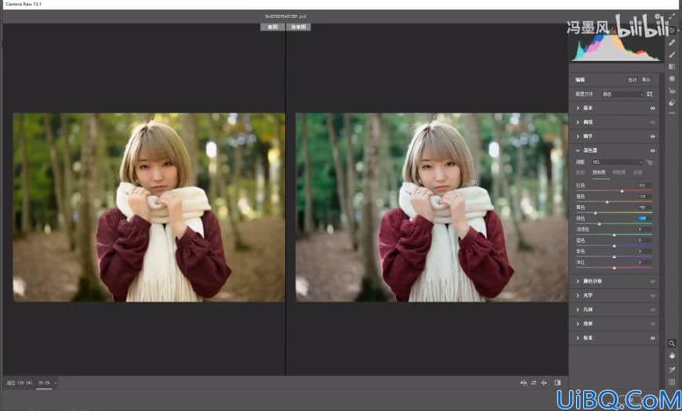Toggle visibility eye for 基本 panel
682x411 pixels.
tap(652, 108)
